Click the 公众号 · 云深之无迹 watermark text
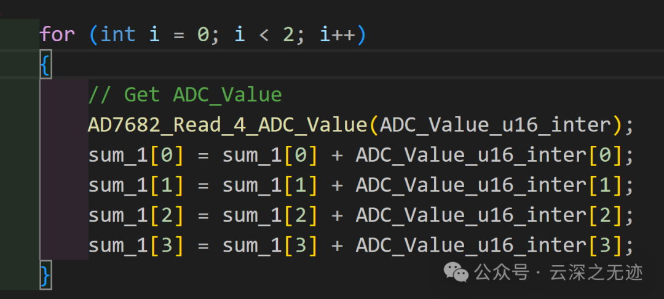 click(558, 273)
